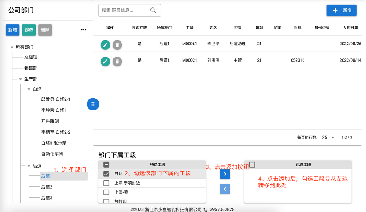Remove sections with left arrow button
This screenshot has width=366, height=212.
225,189
